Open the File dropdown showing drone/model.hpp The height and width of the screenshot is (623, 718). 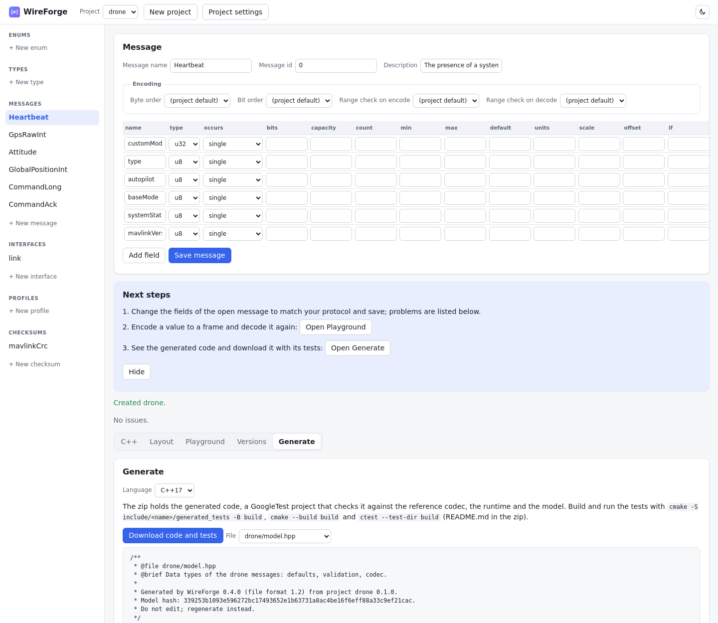[x=285, y=536]
